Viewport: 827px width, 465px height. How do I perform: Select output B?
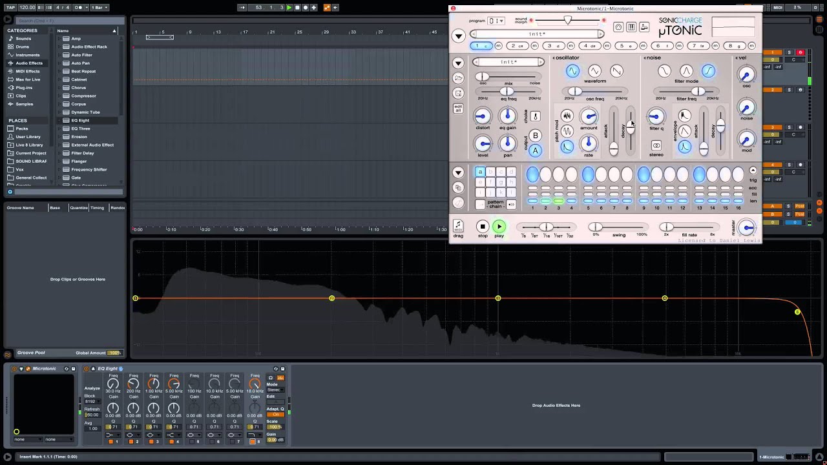(x=535, y=136)
